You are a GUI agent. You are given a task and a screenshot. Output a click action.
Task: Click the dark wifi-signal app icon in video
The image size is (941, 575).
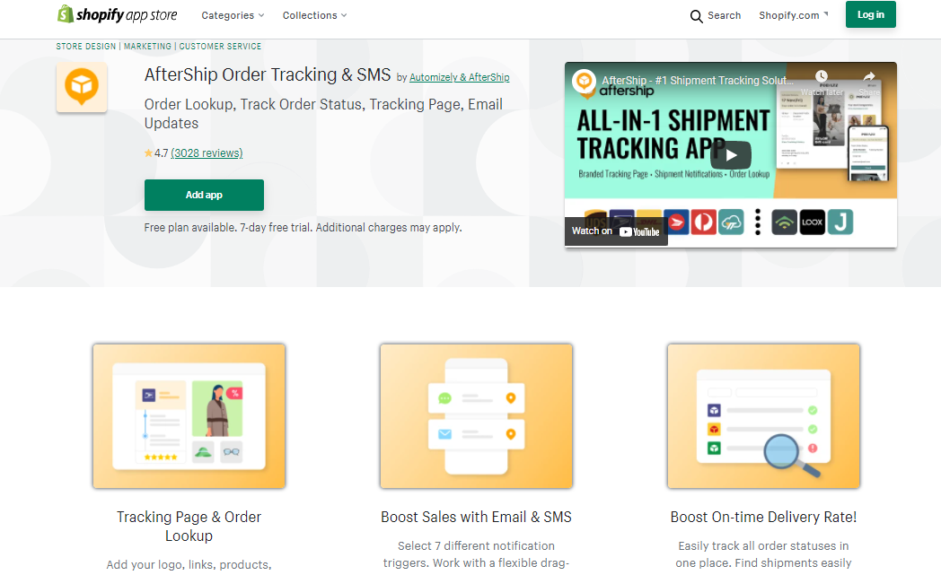785,222
